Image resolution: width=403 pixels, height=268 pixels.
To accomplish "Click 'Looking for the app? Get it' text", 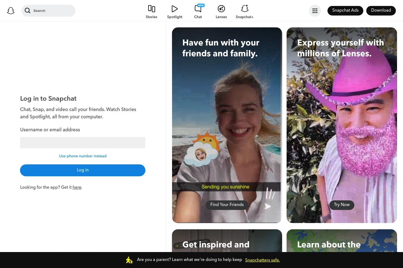I will coord(46,187).
